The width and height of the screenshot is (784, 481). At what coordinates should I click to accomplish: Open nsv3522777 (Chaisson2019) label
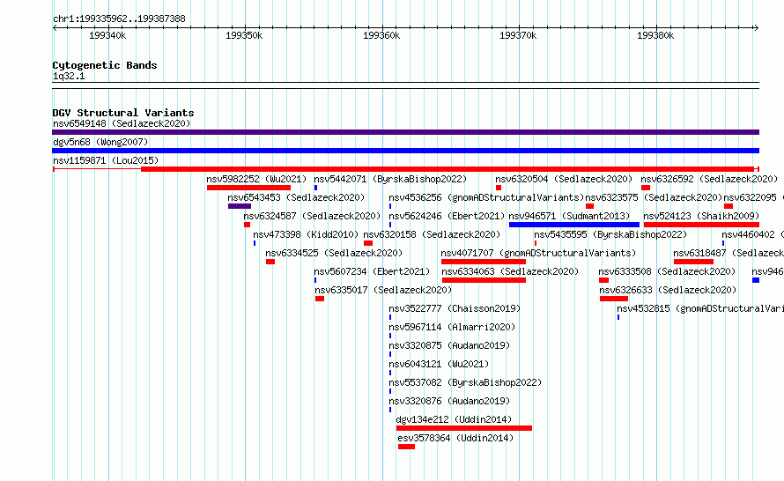coord(455,308)
